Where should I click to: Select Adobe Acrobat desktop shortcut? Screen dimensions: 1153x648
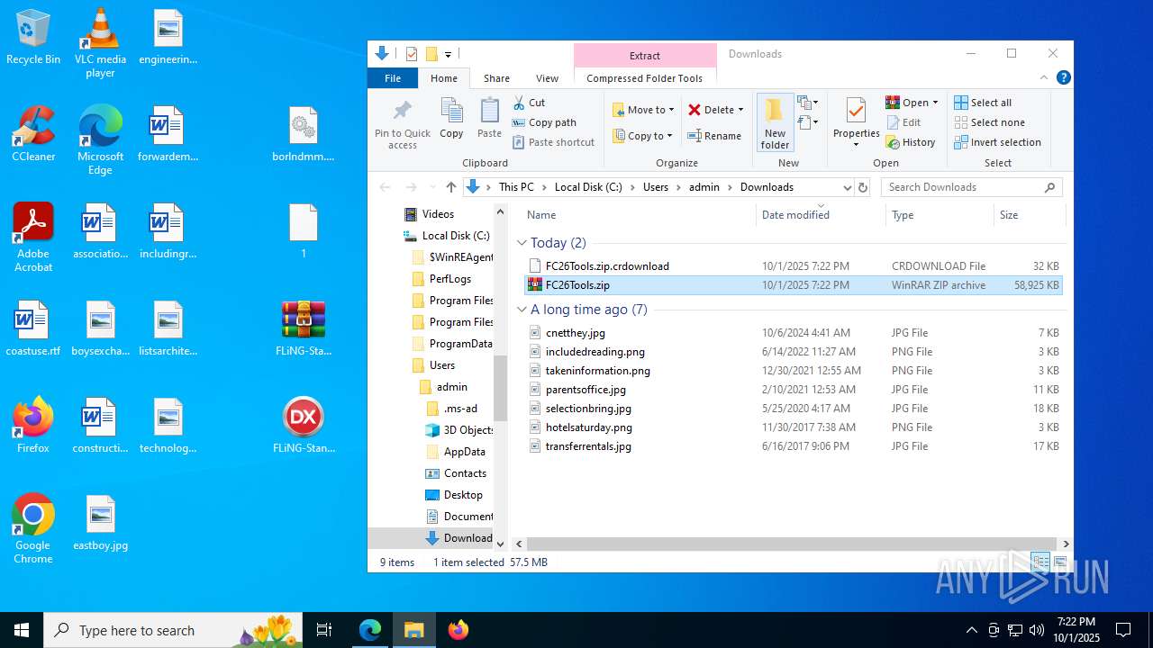pyautogui.click(x=33, y=237)
